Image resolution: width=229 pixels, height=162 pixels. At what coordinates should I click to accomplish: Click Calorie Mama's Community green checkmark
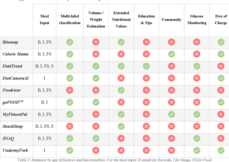(x=171, y=54)
